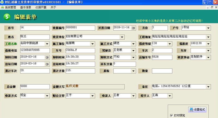Viewport: 218px width, 118px height.
Task: Click the 运输车号 input field
Action: [x=162, y=57]
